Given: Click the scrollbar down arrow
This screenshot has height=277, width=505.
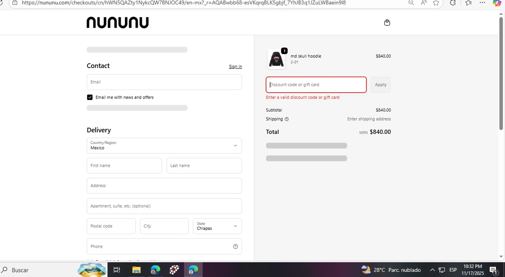Looking at the screenshot, I should pyautogui.click(x=501, y=257).
